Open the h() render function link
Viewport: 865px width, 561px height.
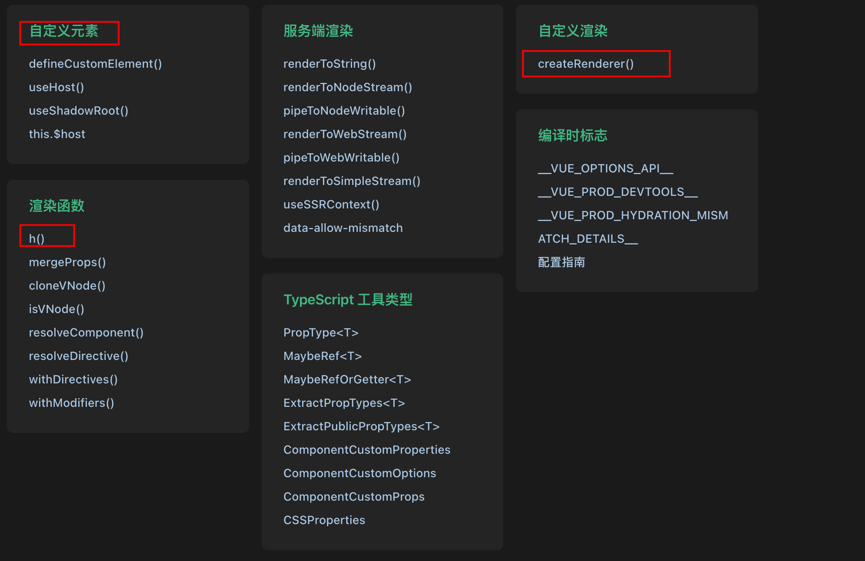click(x=37, y=238)
